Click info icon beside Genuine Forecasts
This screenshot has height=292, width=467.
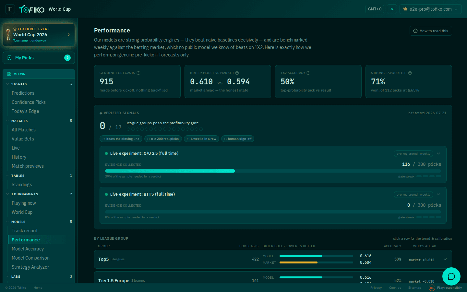click(x=138, y=73)
